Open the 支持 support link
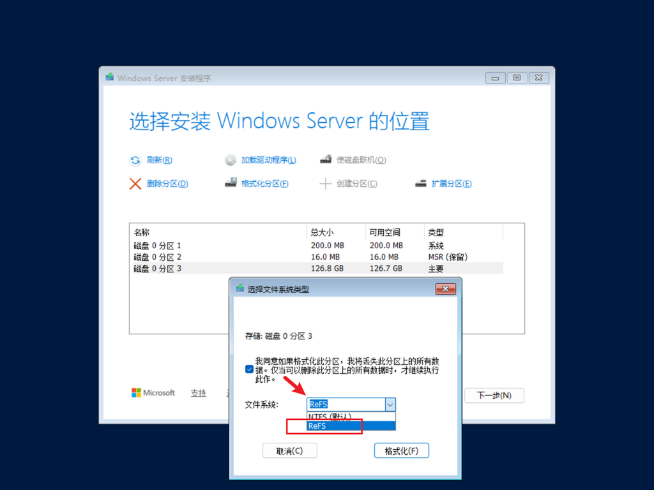The height and width of the screenshot is (490, 654). [x=198, y=393]
